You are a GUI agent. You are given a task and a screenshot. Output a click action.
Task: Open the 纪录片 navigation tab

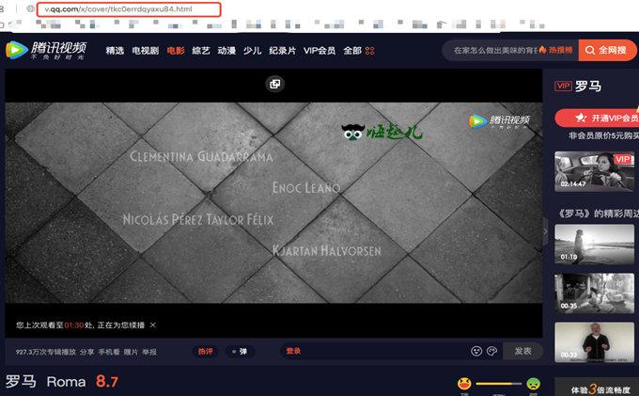coord(282,51)
